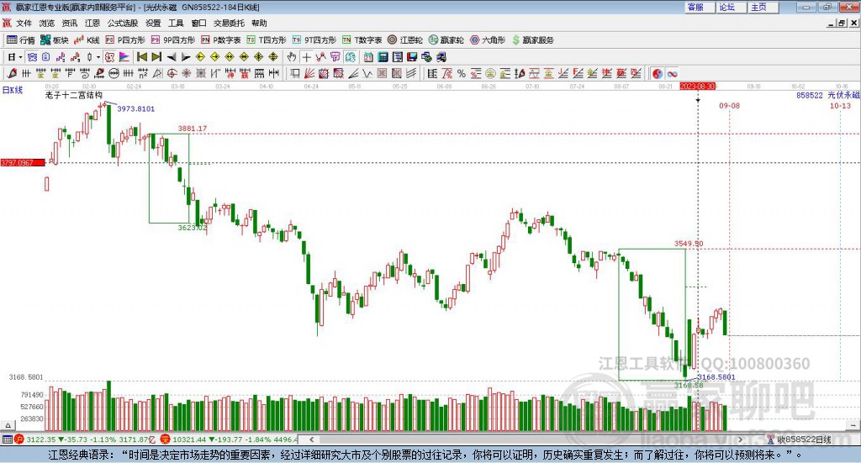Toggle the colored flag chart icon
Screen dimensions: 861x463
point(124,56)
